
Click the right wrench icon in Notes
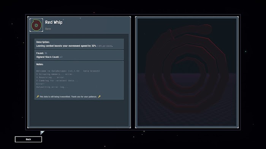100,96
